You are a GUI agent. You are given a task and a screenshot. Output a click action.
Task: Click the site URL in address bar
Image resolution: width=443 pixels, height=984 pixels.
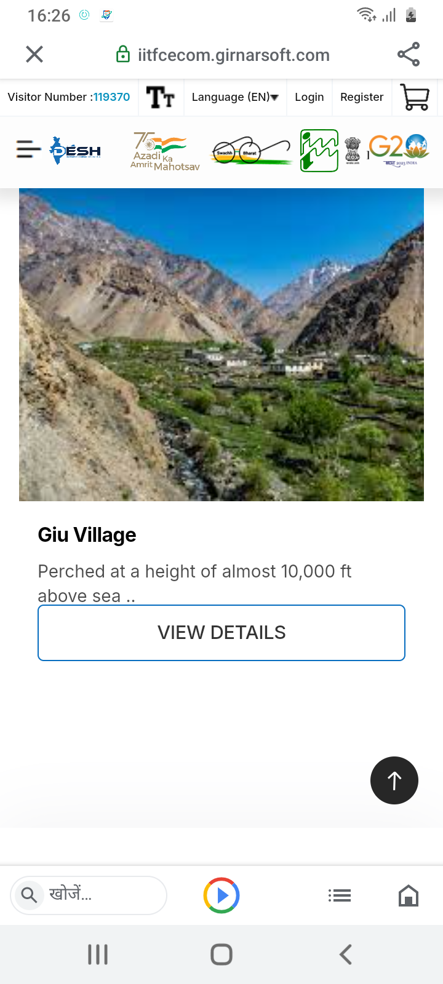(233, 55)
